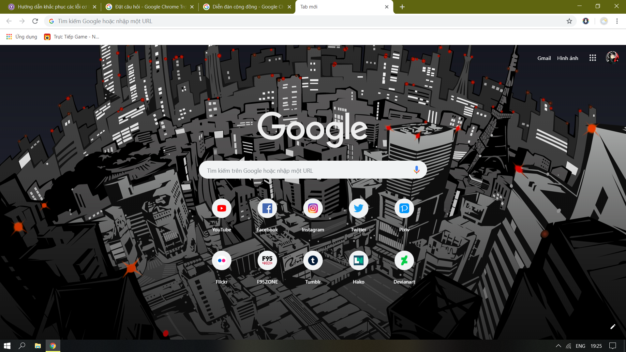Click the Chrome taskbar icon
Viewport: 626px width, 352px height.
(x=53, y=346)
